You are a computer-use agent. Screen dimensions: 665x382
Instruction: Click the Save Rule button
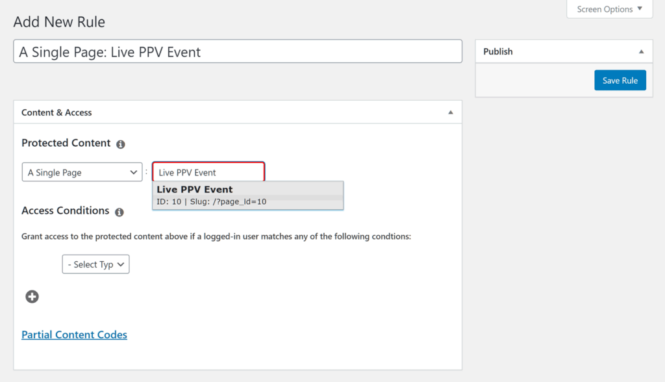pyautogui.click(x=620, y=80)
